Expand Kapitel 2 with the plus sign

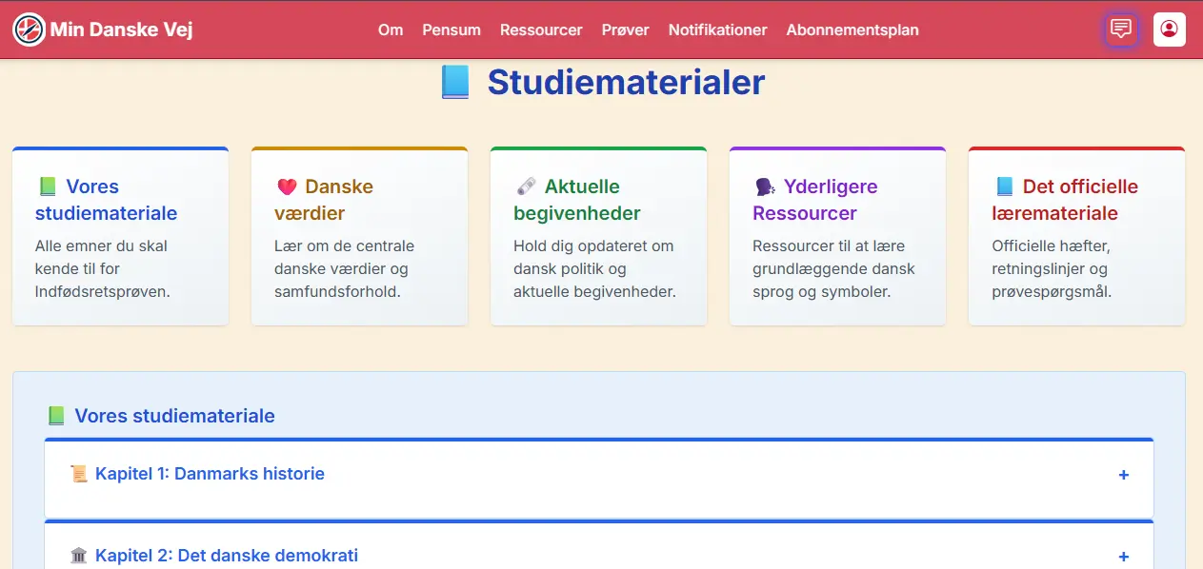pyautogui.click(x=1123, y=557)
